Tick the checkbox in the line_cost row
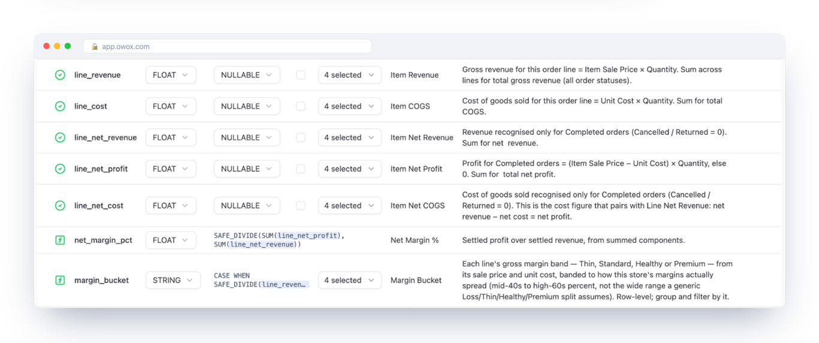Viewport: 819px width, 343px height. (300, 106)
